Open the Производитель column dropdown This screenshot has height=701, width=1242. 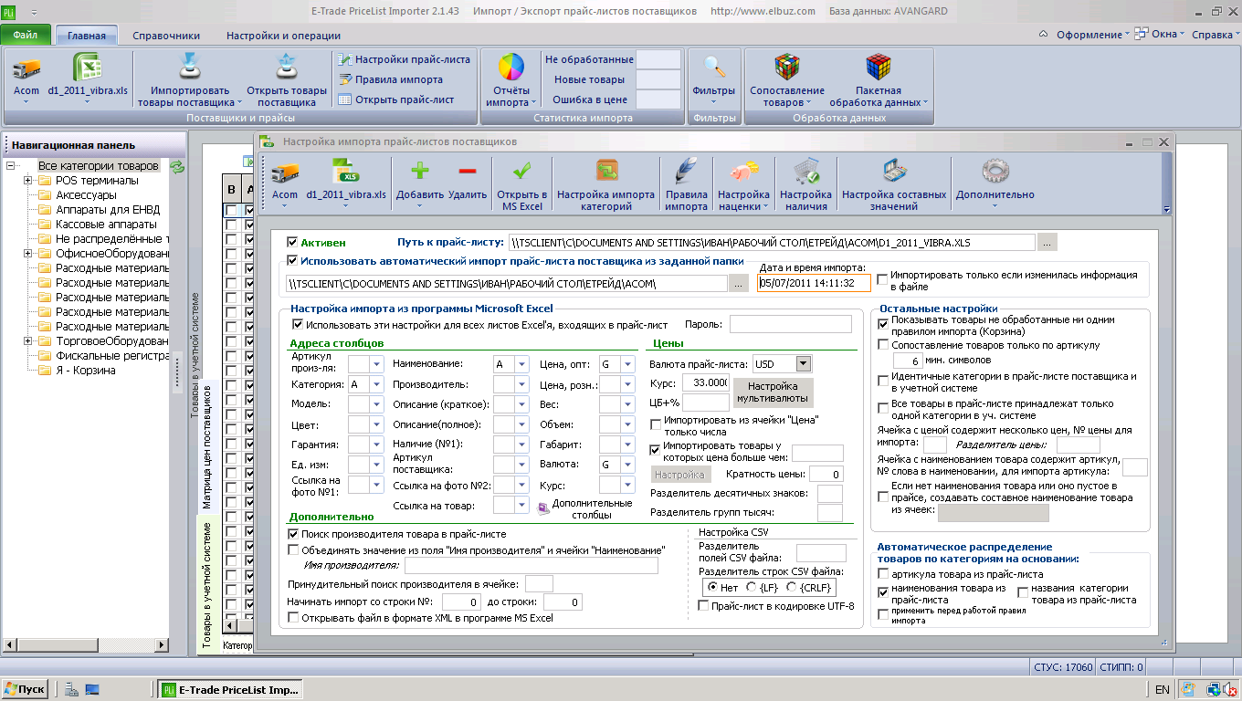click(522, 385)
